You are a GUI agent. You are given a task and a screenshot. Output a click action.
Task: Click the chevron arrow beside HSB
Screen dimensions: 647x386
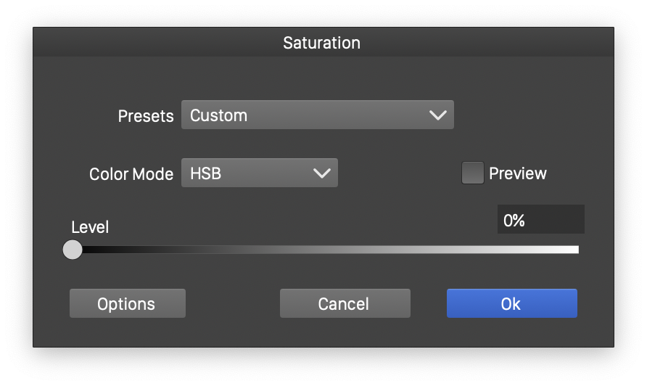[321, 173]
